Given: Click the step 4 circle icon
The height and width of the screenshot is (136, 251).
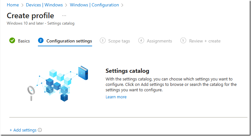Looking at the screenshot, I should [x=141, y=41].
